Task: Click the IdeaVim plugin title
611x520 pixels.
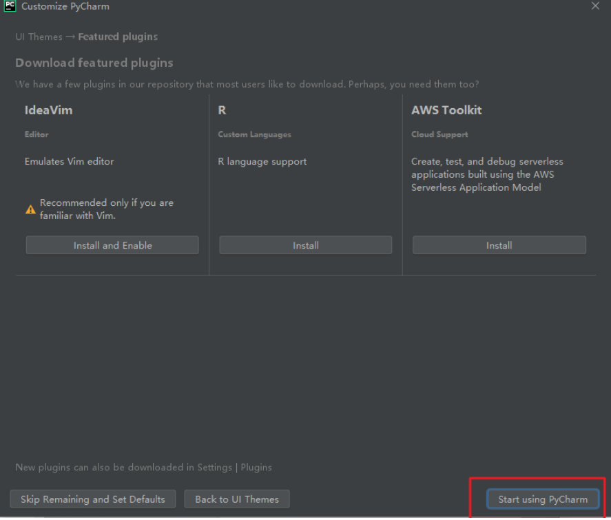Action: [x=49, y=110]
